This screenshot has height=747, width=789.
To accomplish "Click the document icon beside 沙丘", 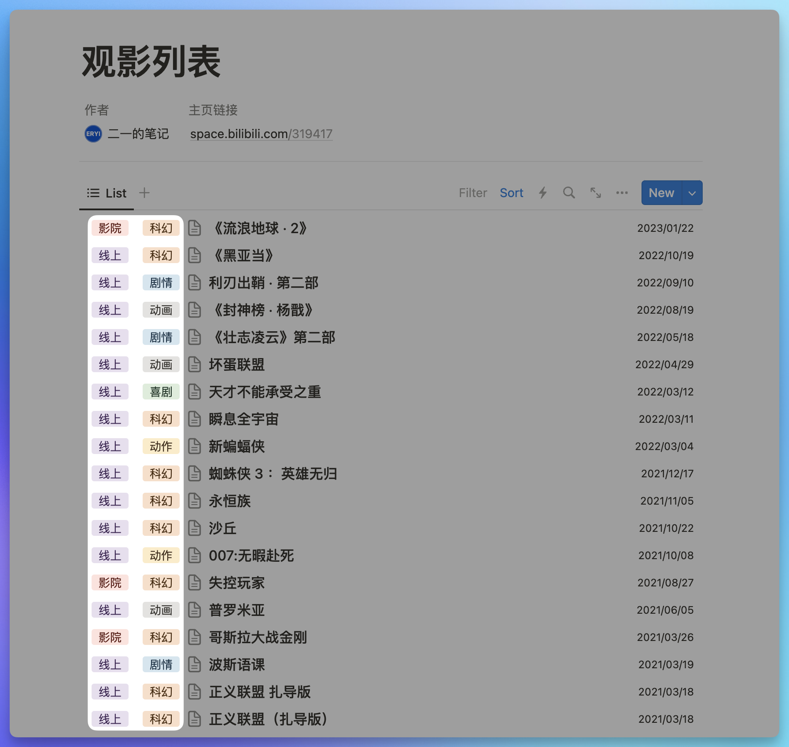I will (194, 528).
